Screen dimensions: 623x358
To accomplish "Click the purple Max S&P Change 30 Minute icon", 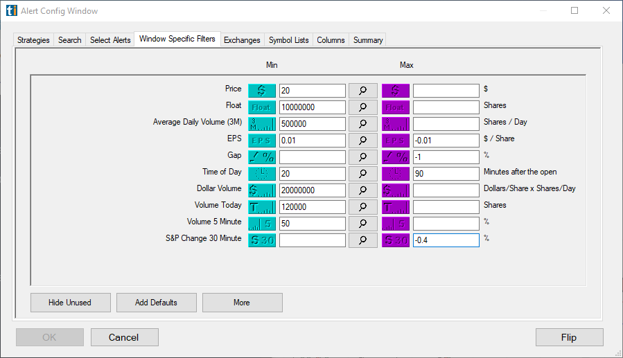I will [x=395, y=240].
